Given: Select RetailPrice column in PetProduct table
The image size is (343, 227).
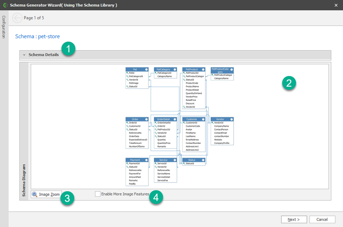Looking at the screenshot, I should tap(191, 100).
